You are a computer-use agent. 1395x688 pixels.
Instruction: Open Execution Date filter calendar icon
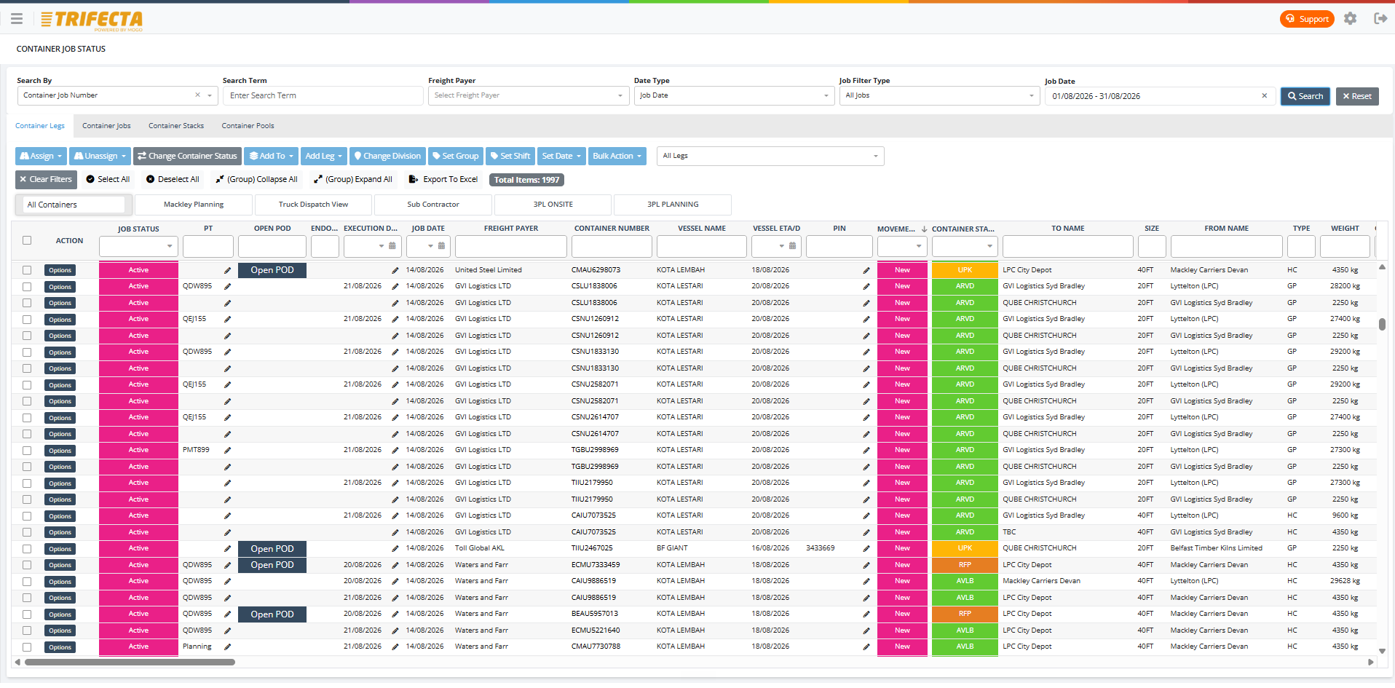392,246
